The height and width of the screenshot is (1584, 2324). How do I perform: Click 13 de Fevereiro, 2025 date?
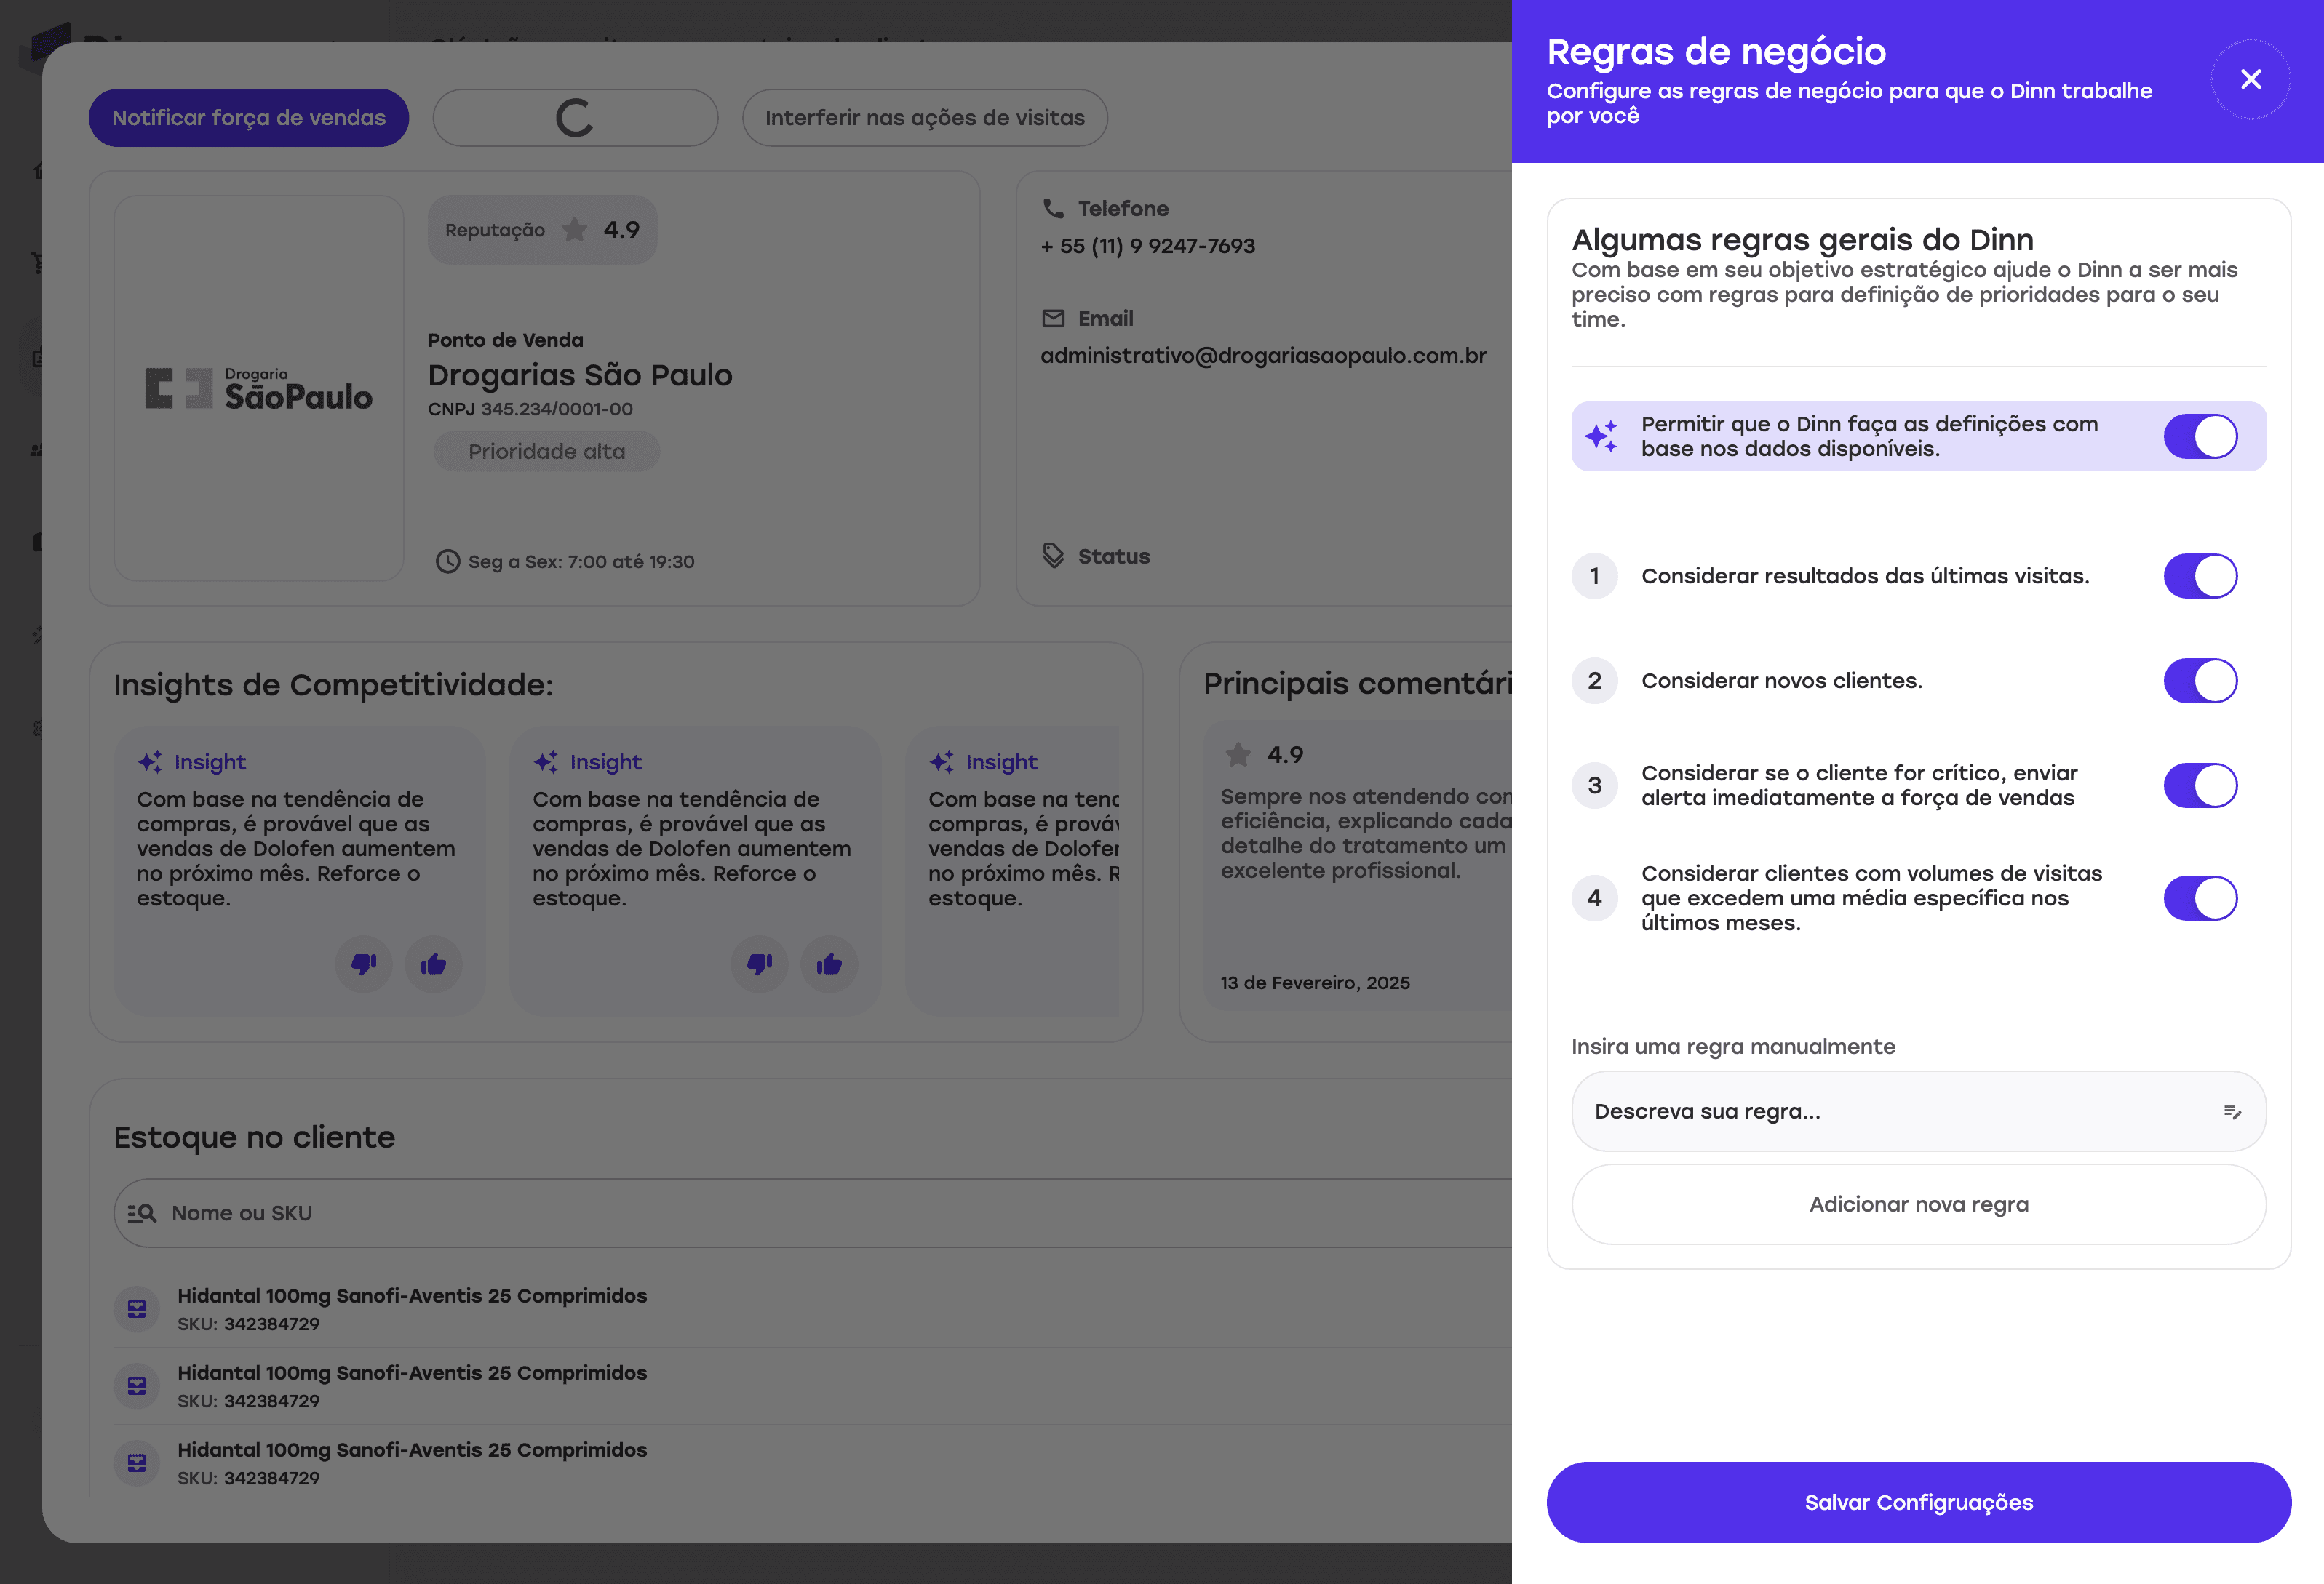[1315, 983]
